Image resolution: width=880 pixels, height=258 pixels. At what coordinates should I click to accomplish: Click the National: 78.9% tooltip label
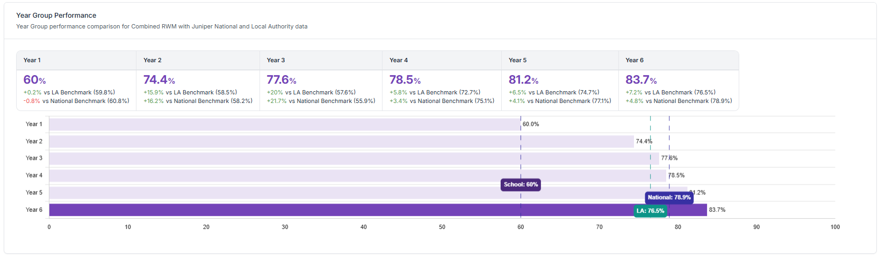click(x=669, y=197)
